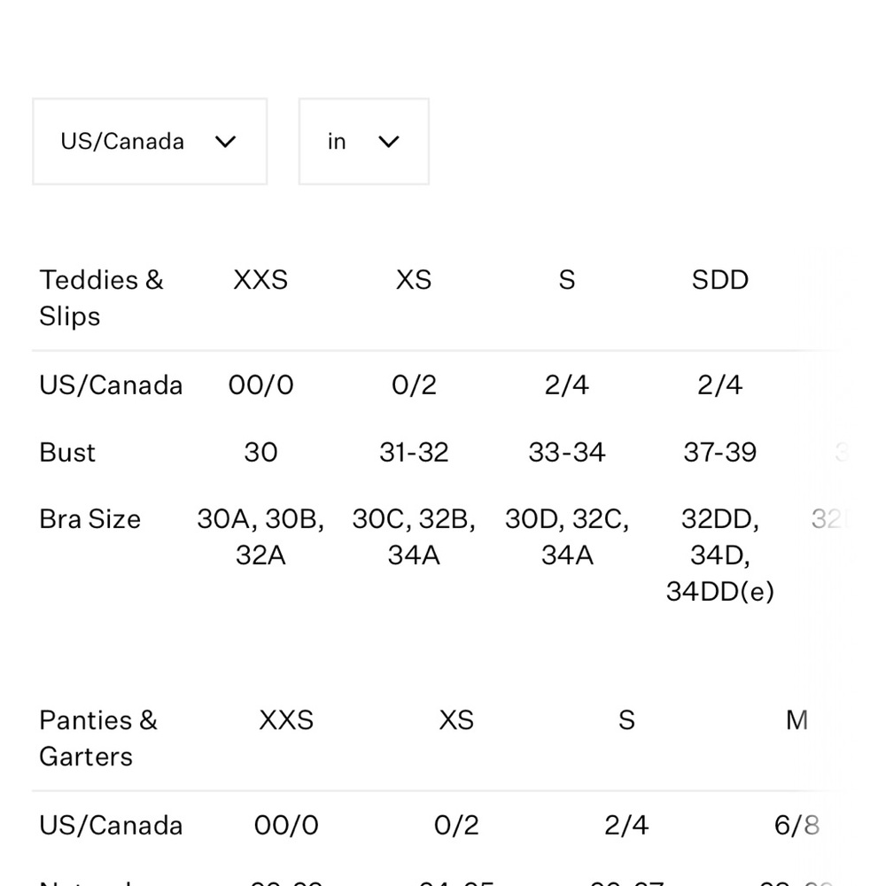Select the Bra Size row label
This screenshot has width=886, height=886.
click(89, 518)
